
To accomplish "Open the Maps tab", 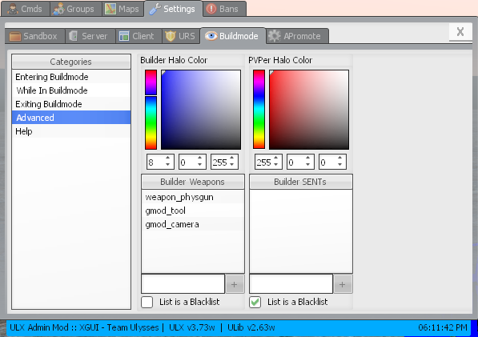I will click(123, 9).
